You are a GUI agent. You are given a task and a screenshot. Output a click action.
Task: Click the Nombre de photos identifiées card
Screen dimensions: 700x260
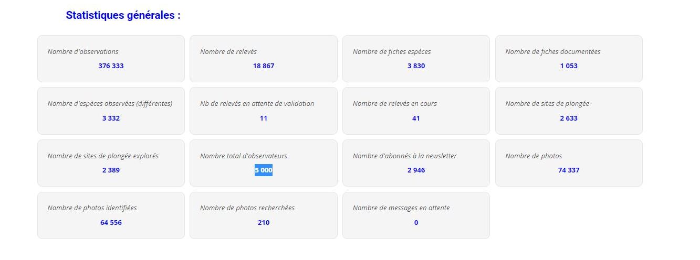(x=111, y=215)
